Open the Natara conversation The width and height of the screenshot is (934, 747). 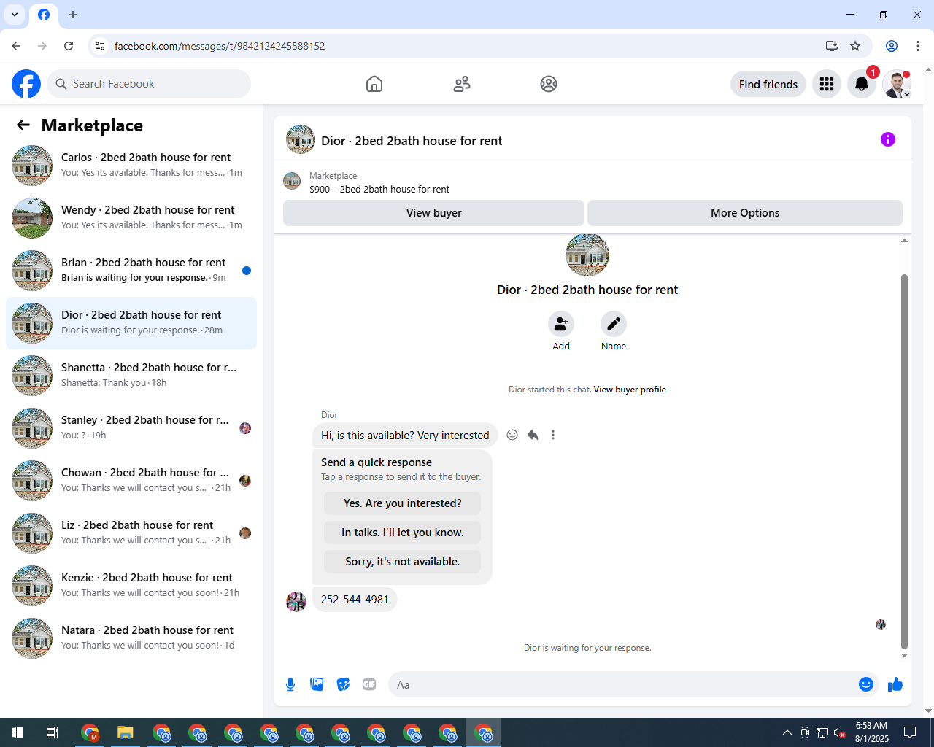tap(131, 638)
